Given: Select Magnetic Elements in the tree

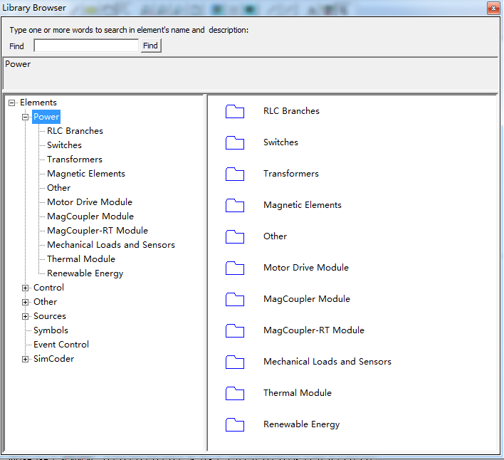Looking at the screenshot, I should 86,174.
